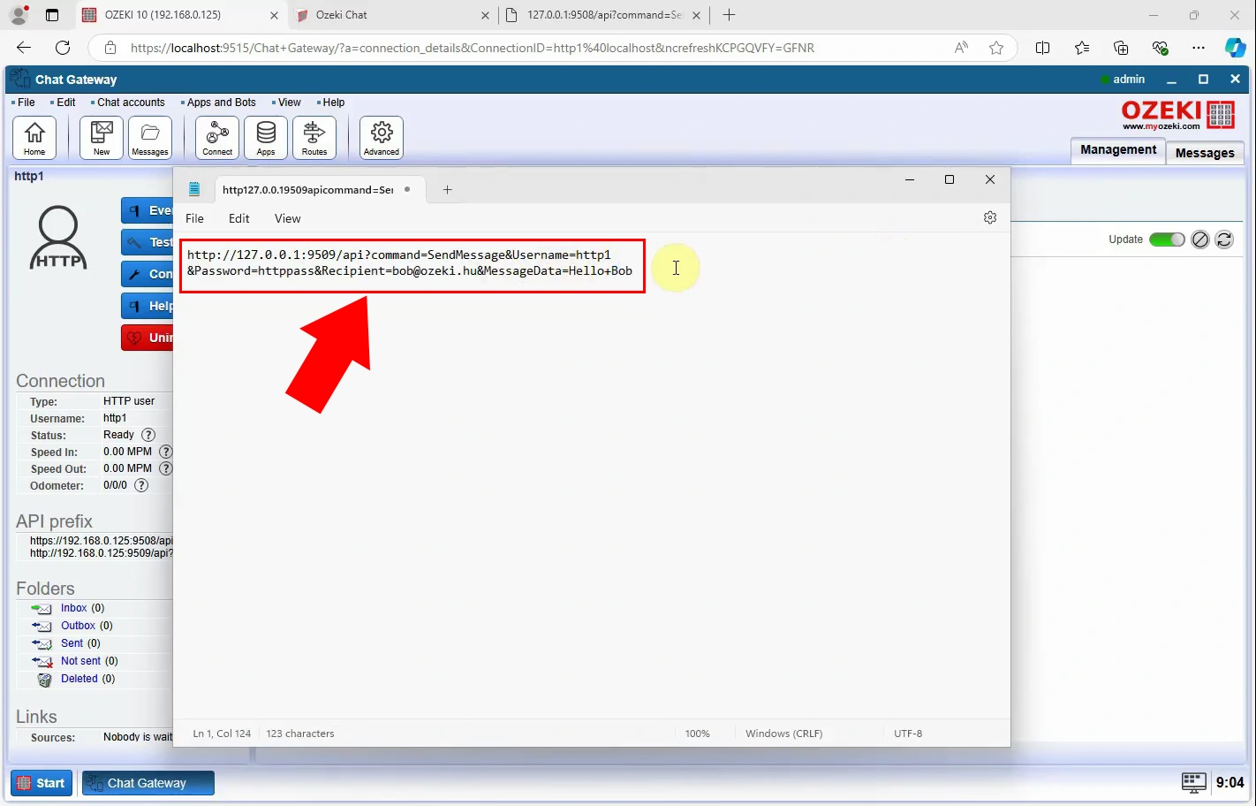Click the 100% zoom status in Notepad
The width and height of the screenshot is (1256, 806).
click(x=698, y=734)
